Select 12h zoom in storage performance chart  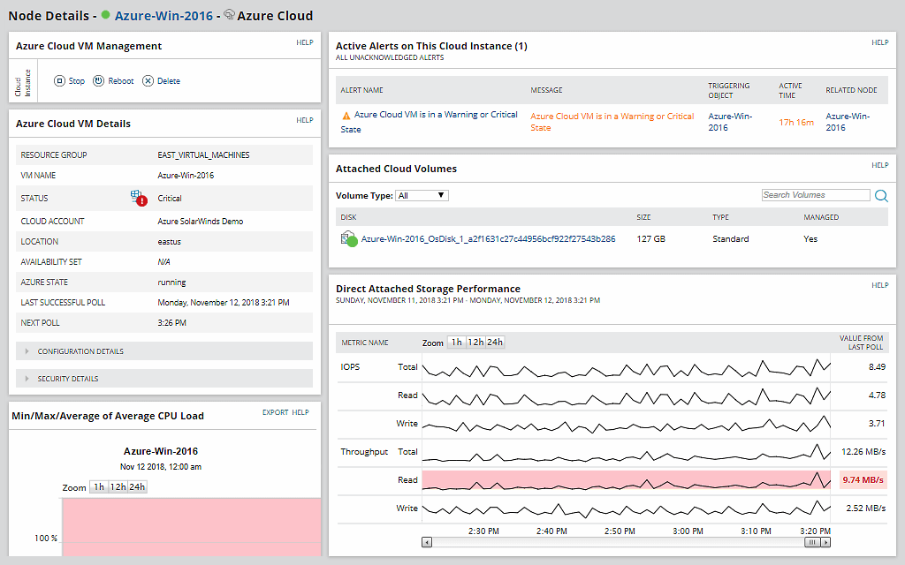475,343
